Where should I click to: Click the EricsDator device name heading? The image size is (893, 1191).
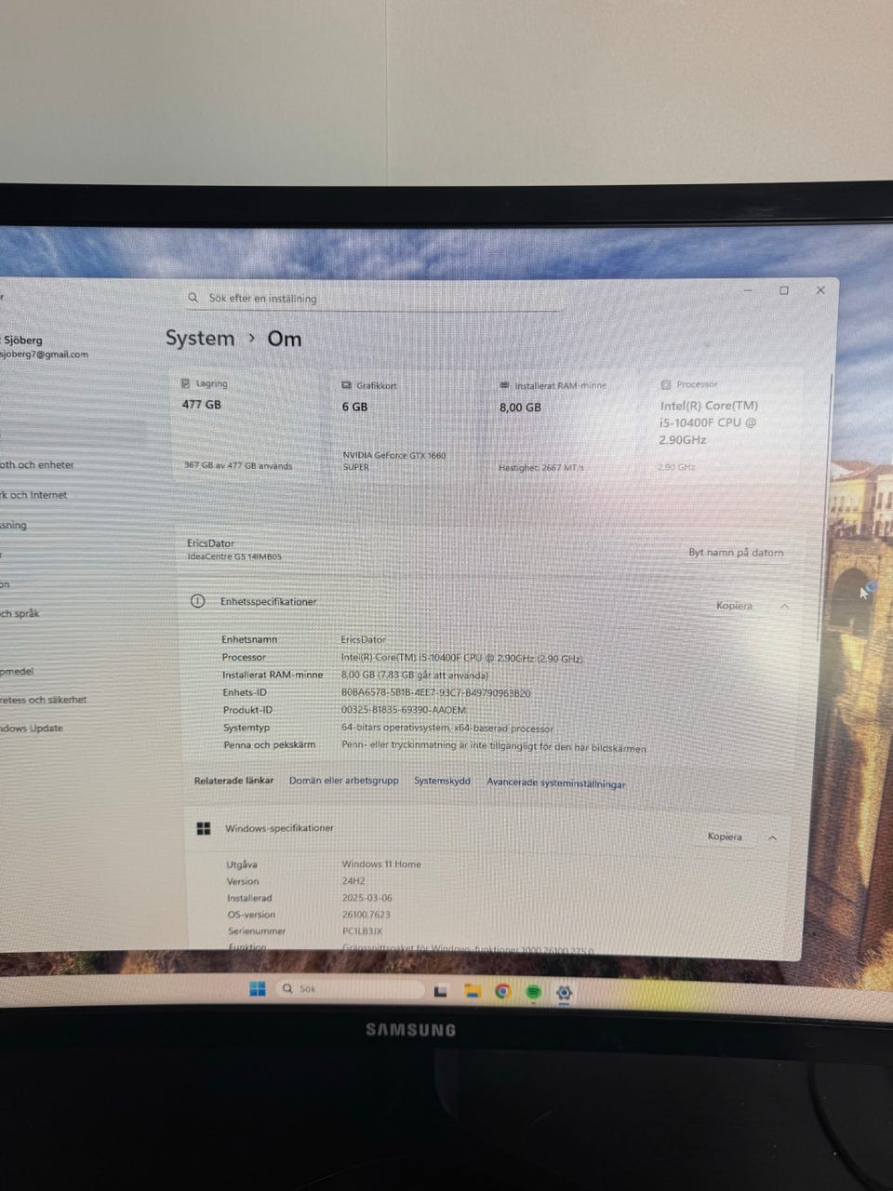210,543
